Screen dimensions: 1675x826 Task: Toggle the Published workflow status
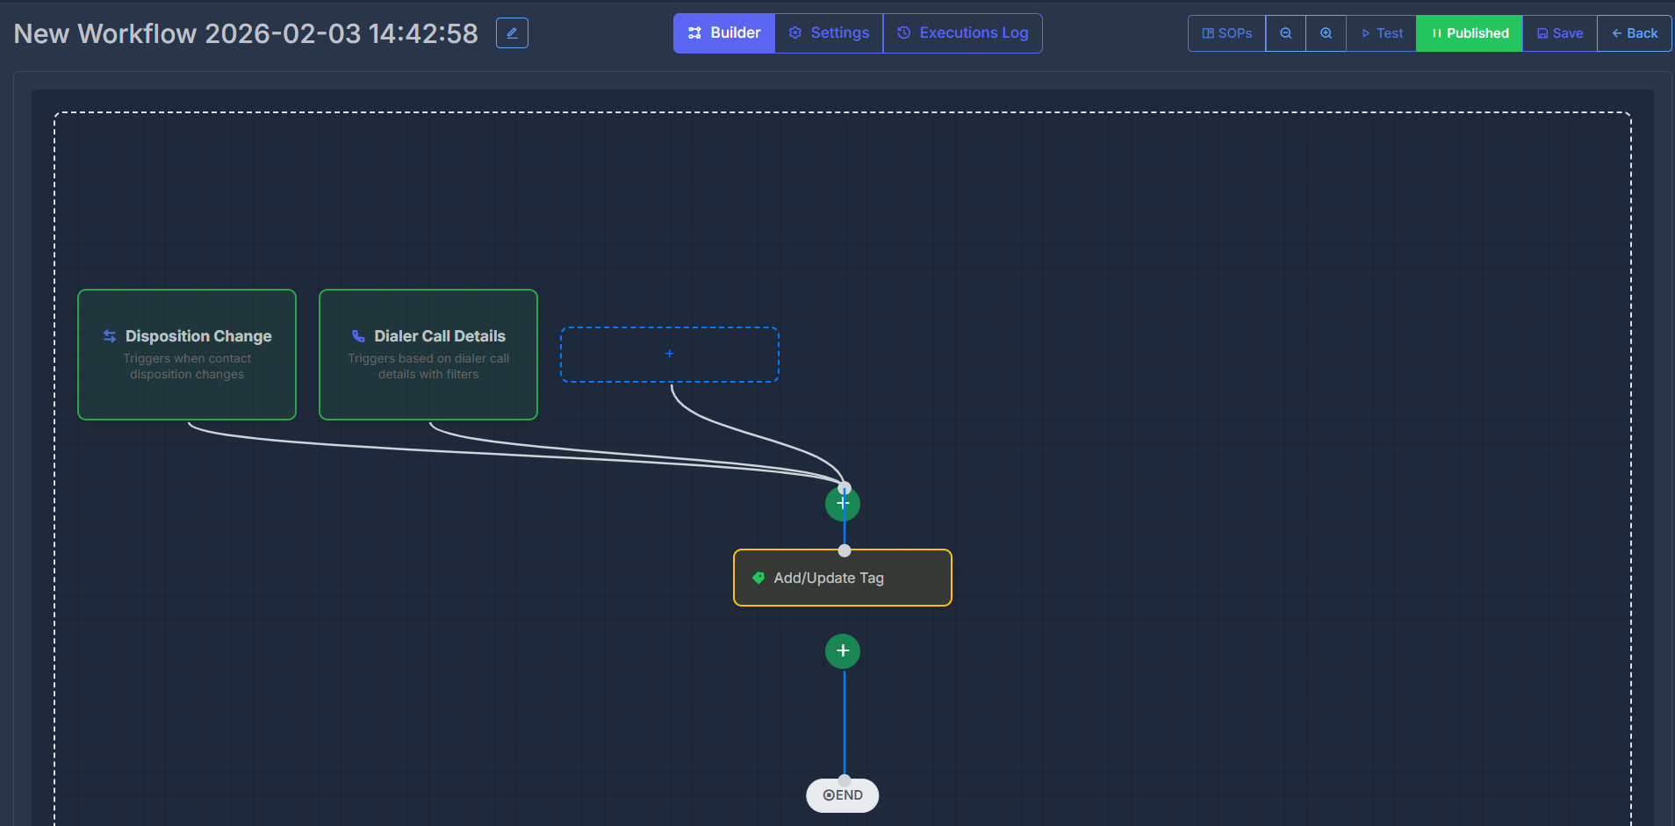point(1469,32)
